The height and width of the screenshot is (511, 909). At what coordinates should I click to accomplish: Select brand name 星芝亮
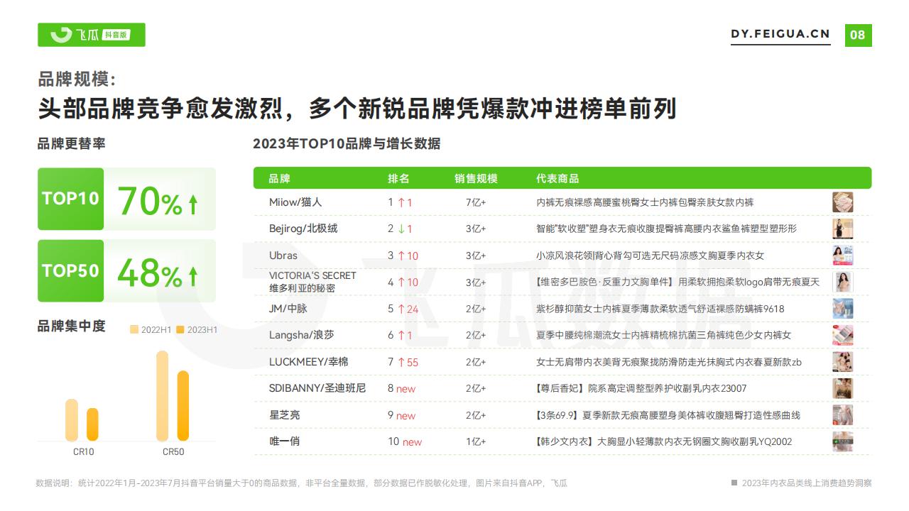284,415
